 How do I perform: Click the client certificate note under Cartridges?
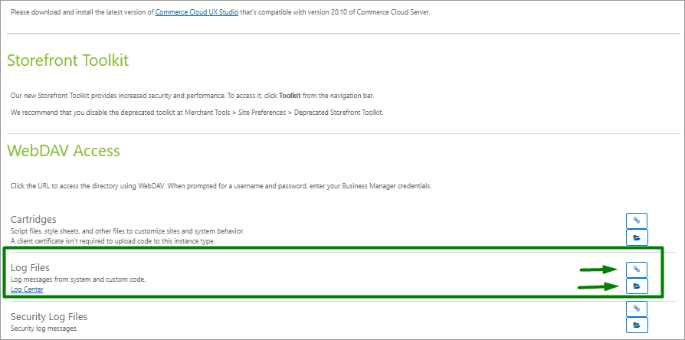[x=113, y=240]
